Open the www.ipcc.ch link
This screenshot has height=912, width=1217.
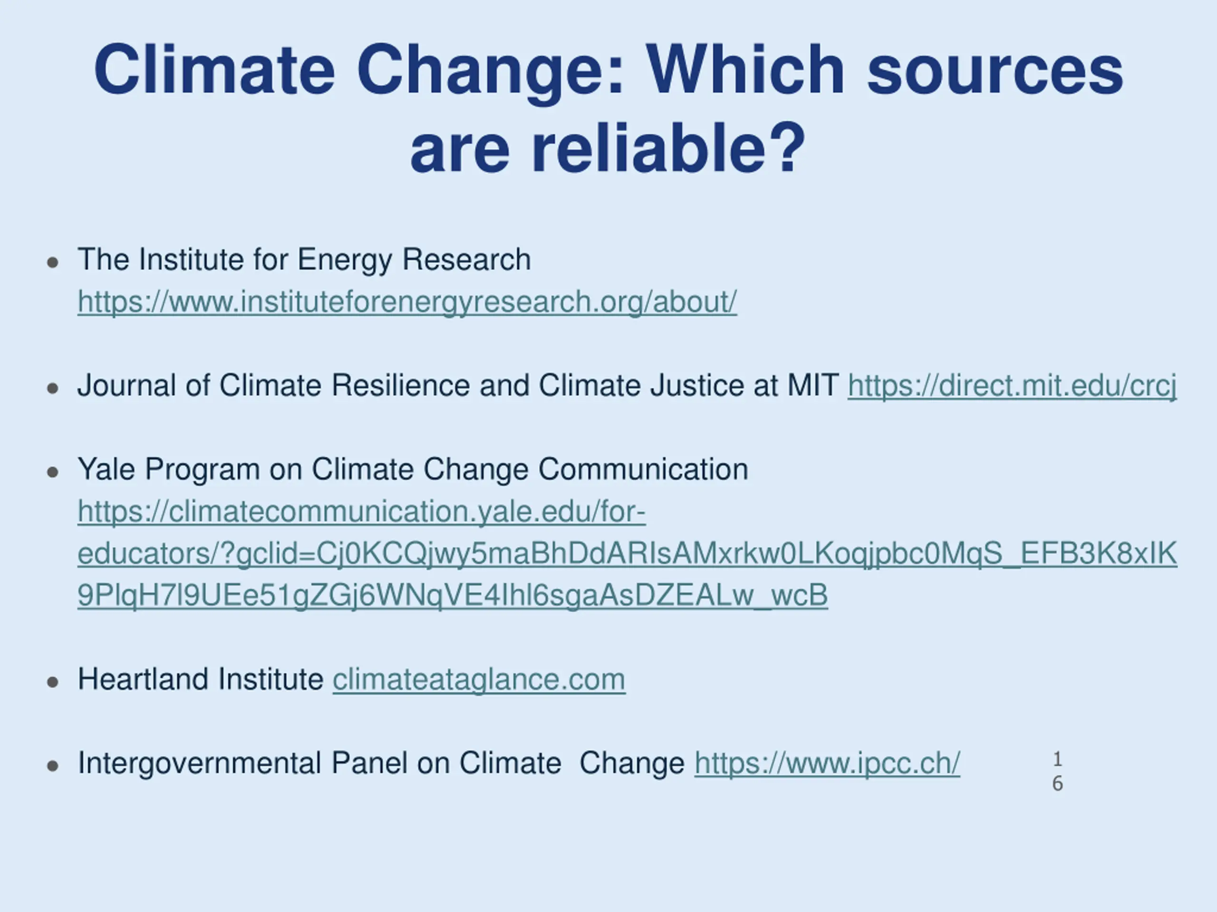[x=827, y=763]
